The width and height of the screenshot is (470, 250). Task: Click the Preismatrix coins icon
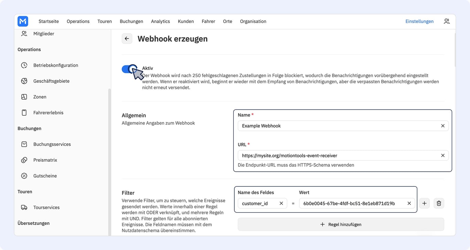24,160
